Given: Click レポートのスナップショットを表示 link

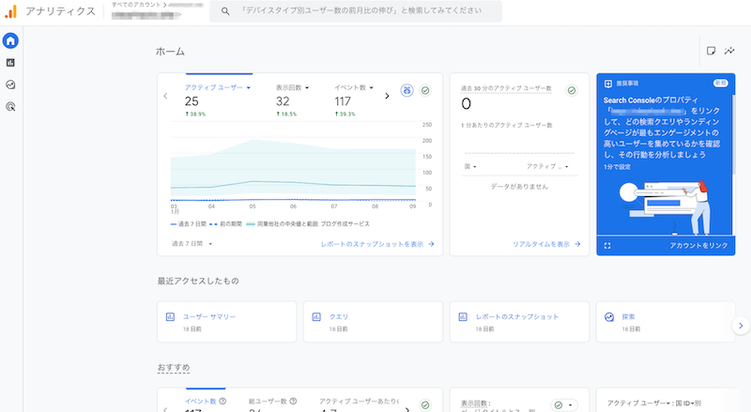Looking at the screenshot, I should coord(377,244).
